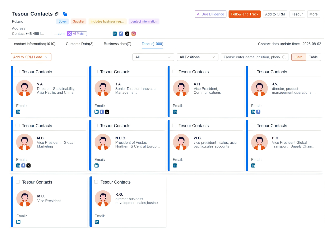The image size is (333, 238).
Task: Open K.G.'s LinkedIn profile icon
Action: pyautogui.click(x=97, y=222)
